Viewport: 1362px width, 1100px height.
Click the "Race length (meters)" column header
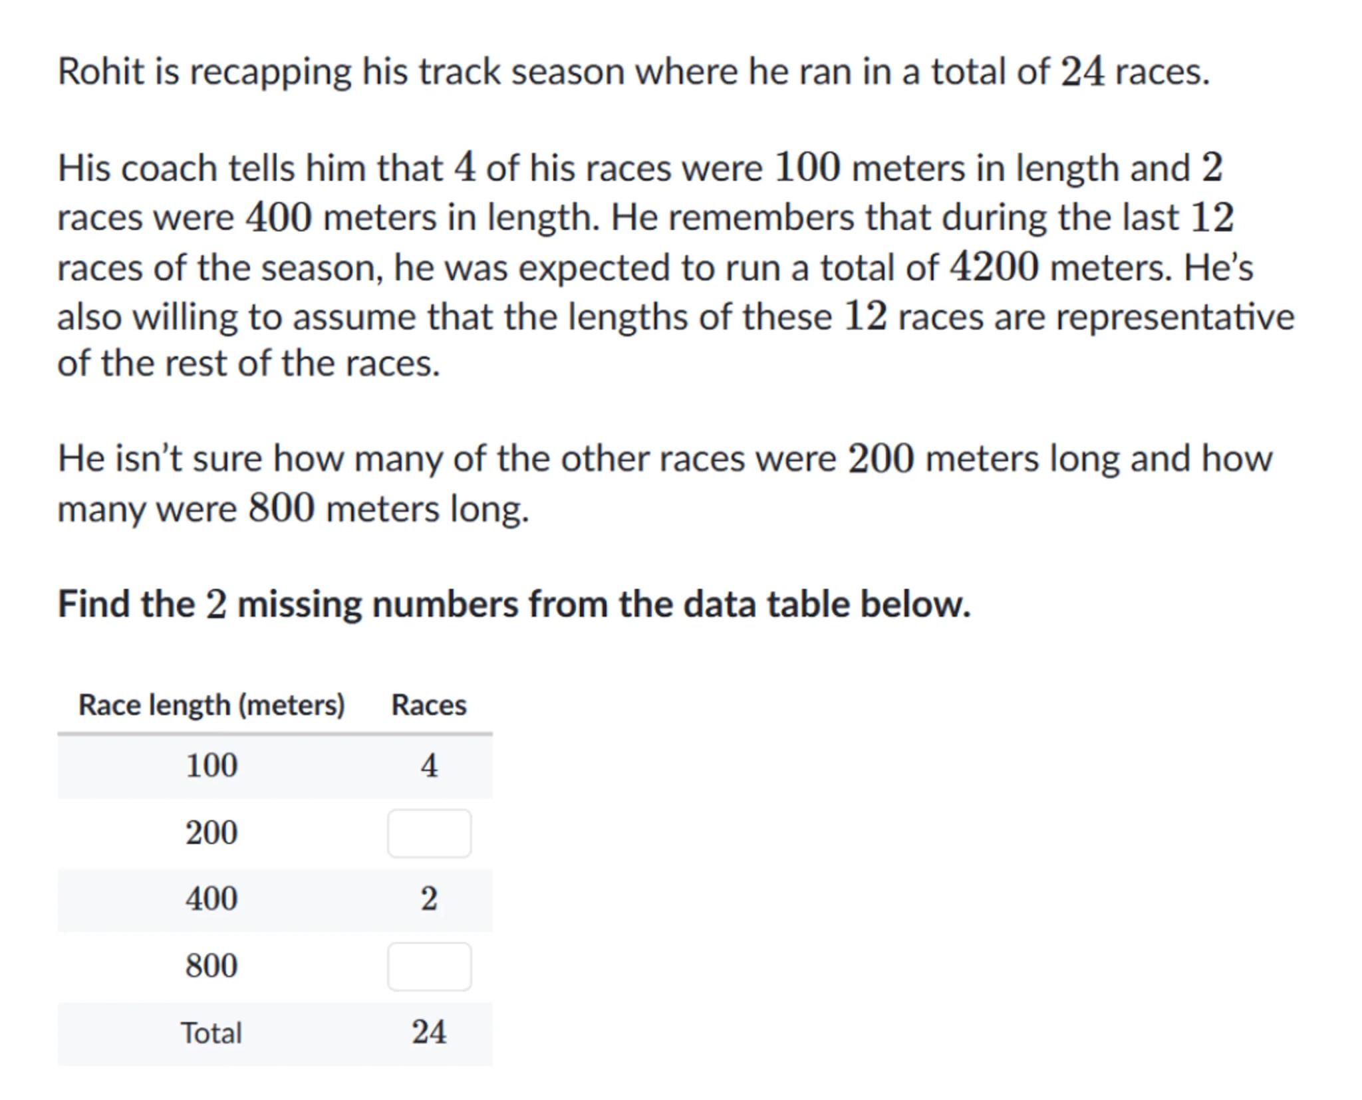click(x=211, y=705)
